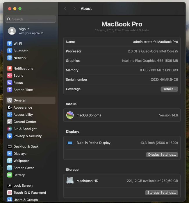Select the Displays sun icon

pos(10,154)
